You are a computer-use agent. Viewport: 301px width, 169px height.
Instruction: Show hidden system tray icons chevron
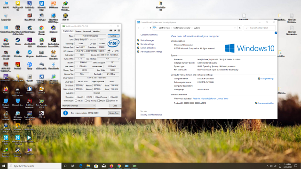click(x=268, y=166)
